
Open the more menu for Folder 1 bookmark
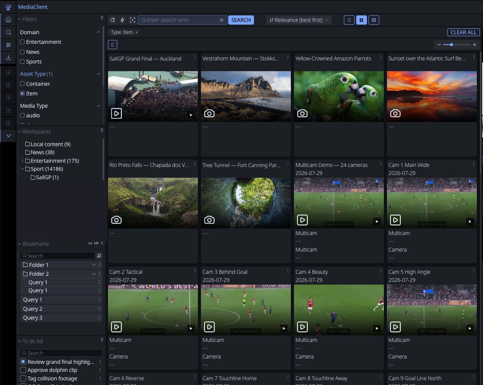100,265
